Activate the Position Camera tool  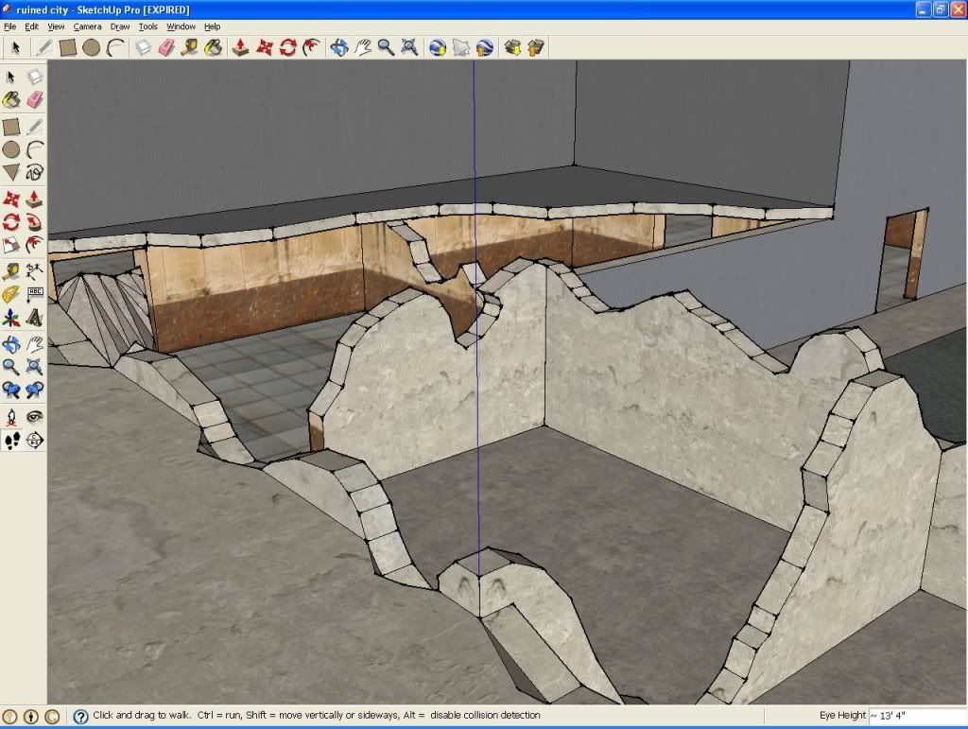[11, 417]
